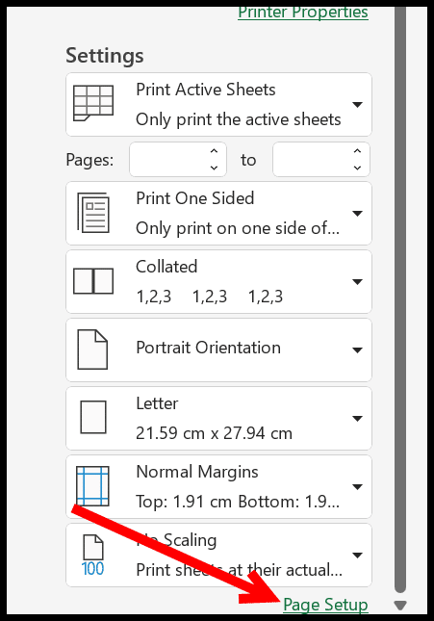The width and height of the screenshot is (434, 621).
Task: Click the No Scaling 100 icon
Action: tap(93, 555)
